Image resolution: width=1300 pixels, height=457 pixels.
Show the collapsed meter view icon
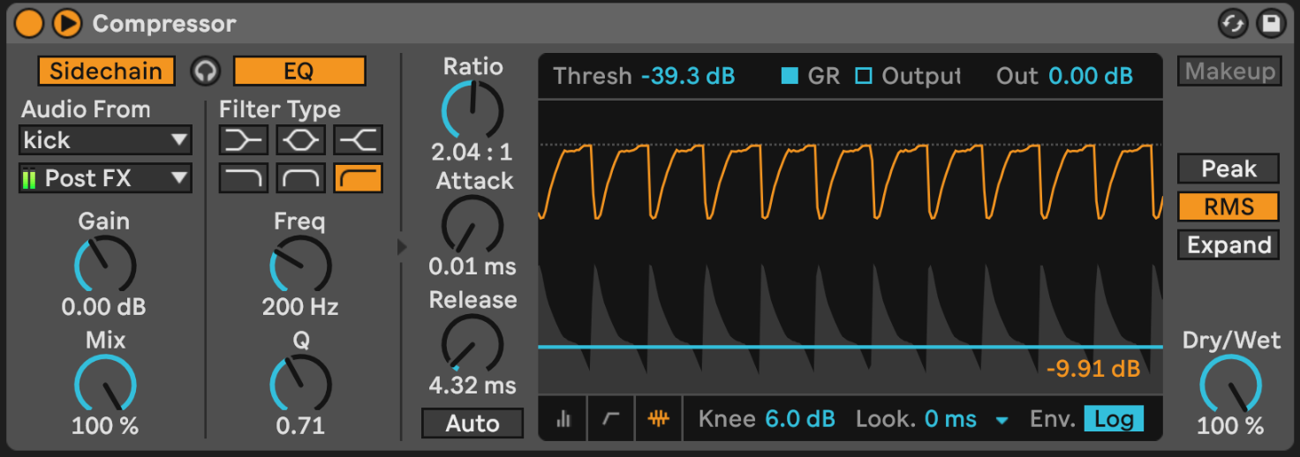pyautogui.click(x=563, y=420)
